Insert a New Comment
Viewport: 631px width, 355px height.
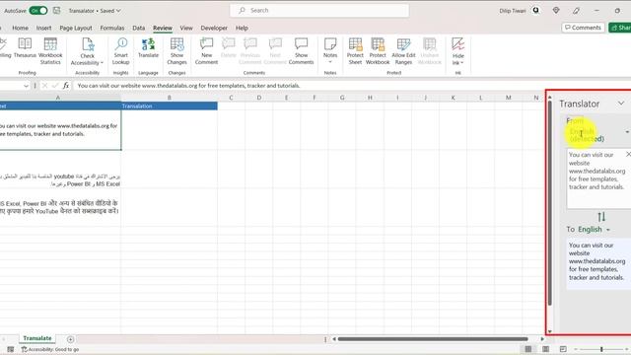tap(206, 51)
